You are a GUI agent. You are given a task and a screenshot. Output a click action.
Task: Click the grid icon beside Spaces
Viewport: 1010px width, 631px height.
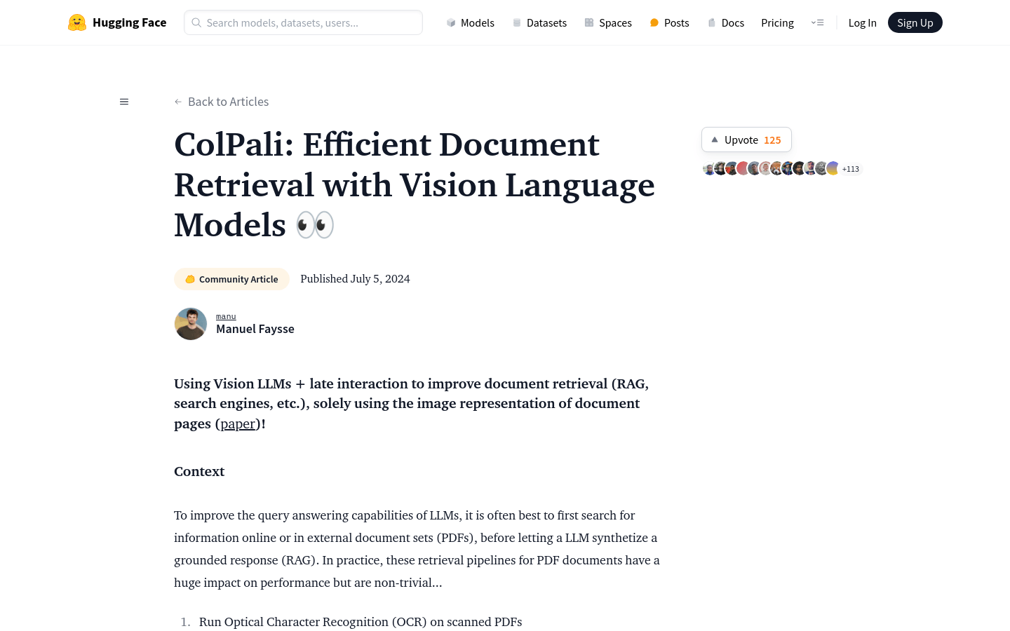(589, 23)
